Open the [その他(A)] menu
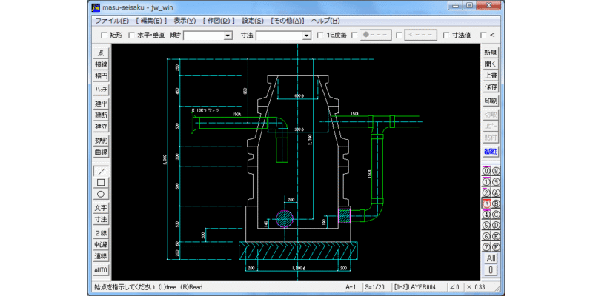Image resolution: width=593 pixels, height=296 pixels. (288, 21)
